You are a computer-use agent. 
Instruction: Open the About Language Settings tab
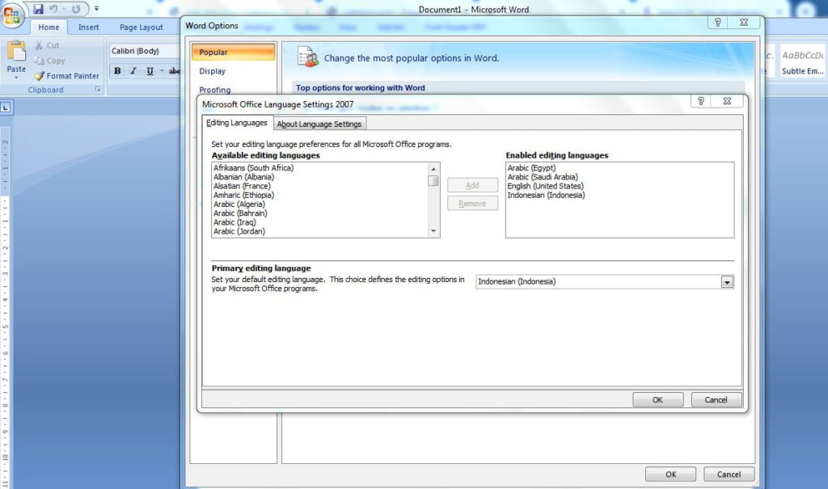319,124
